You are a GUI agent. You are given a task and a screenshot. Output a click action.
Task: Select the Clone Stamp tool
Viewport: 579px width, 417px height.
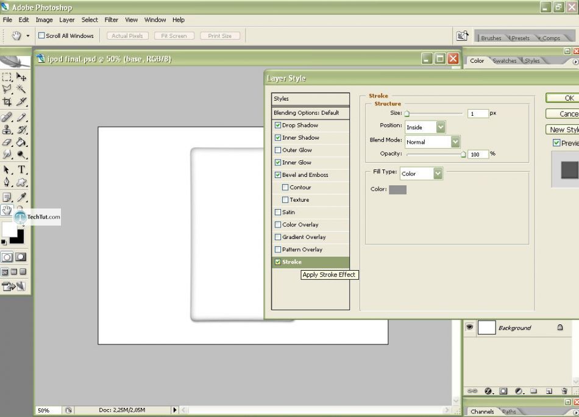pos(7,130)
